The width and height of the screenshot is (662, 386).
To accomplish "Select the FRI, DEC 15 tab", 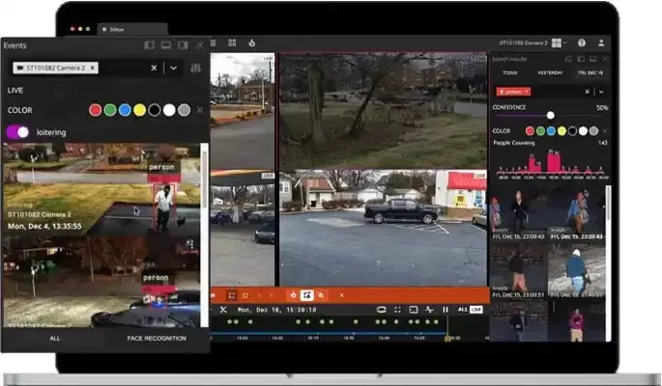I will [x=590, y=73].
